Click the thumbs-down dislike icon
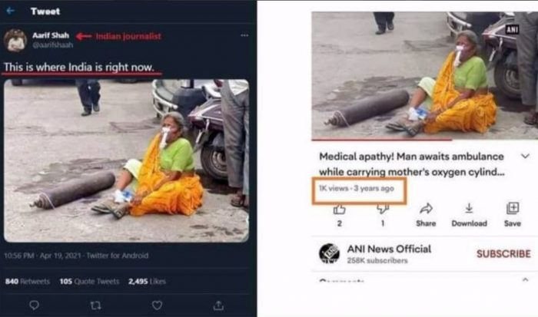Image resolution: width=538 pixels, height=317 pixels. (383, 209)
